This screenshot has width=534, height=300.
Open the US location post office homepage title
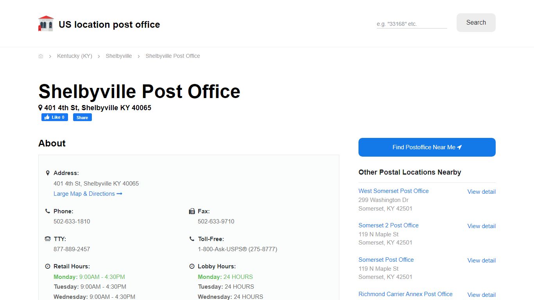[x=109, y=24]
